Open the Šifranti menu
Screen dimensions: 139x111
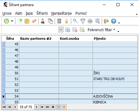(42, 13)
